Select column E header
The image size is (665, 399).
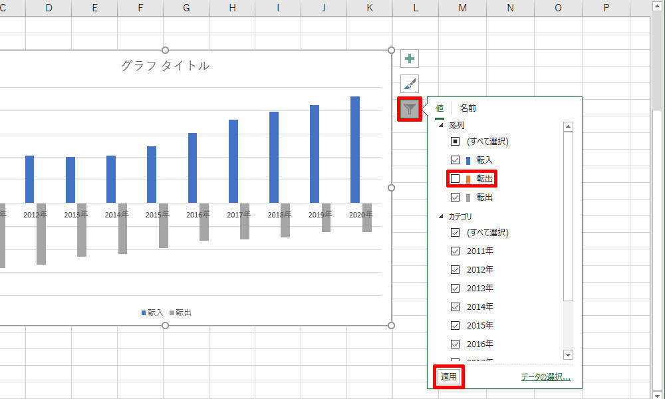[x=94, y=7]
